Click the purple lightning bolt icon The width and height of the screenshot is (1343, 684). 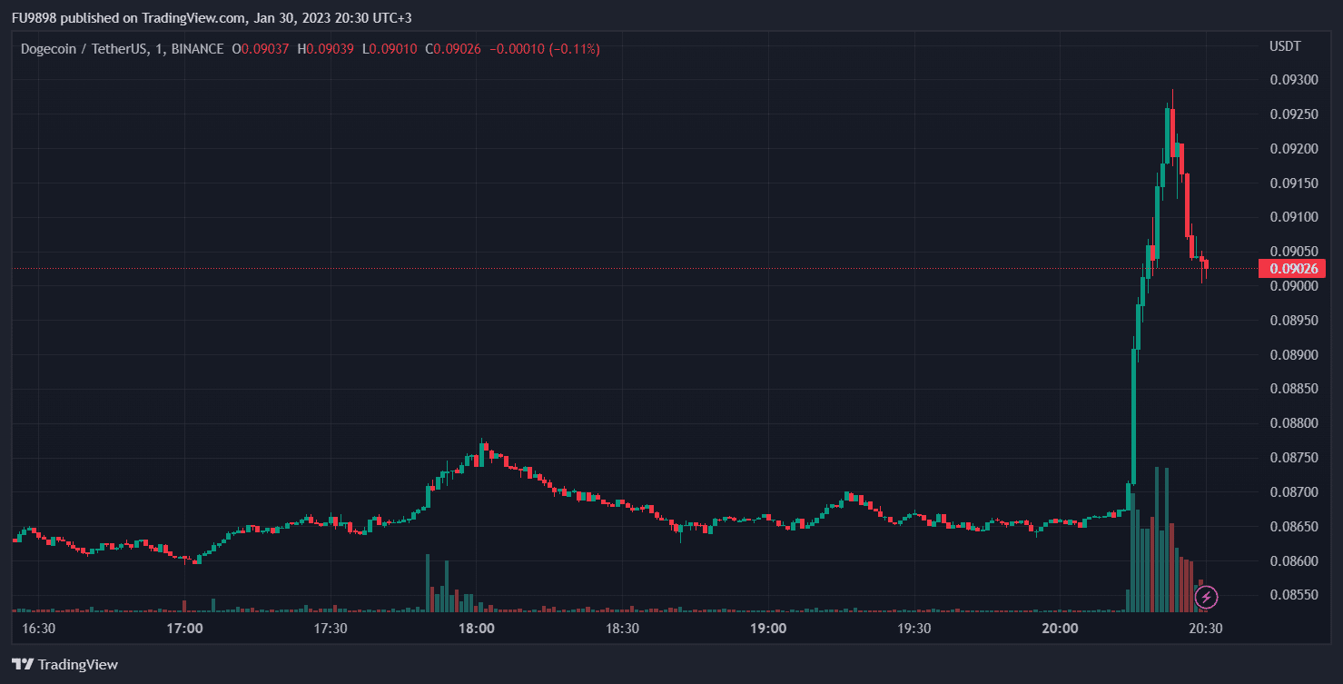coord(1207,597)
